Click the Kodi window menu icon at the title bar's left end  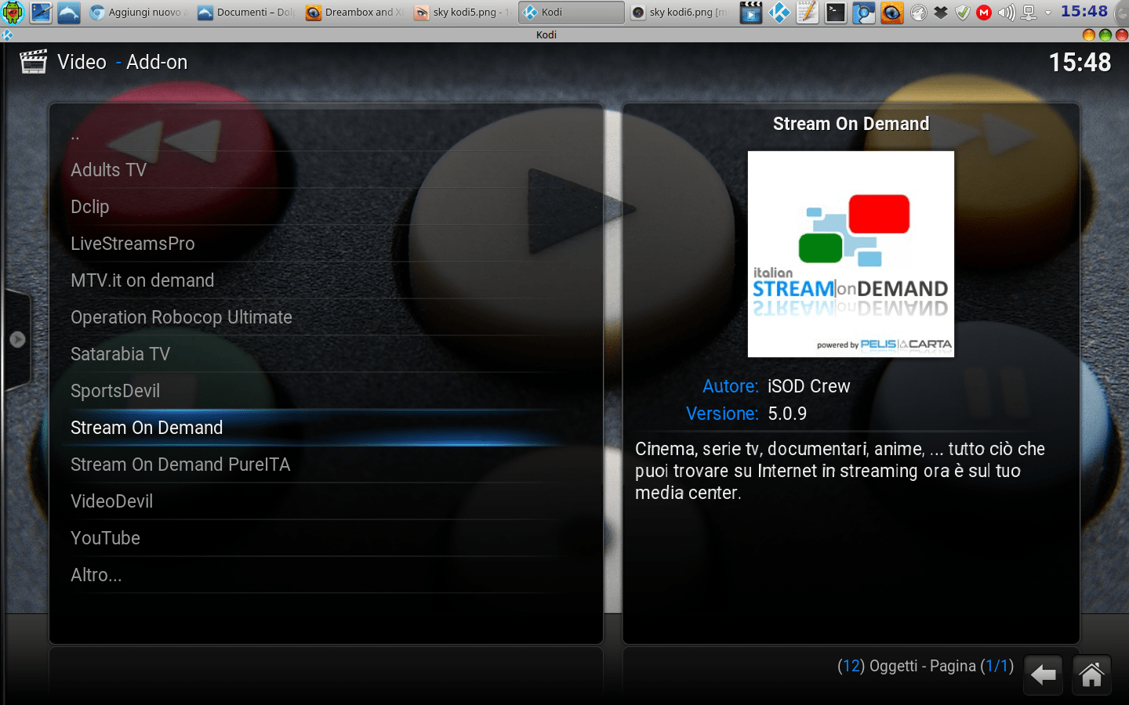[x=7, y=34]
